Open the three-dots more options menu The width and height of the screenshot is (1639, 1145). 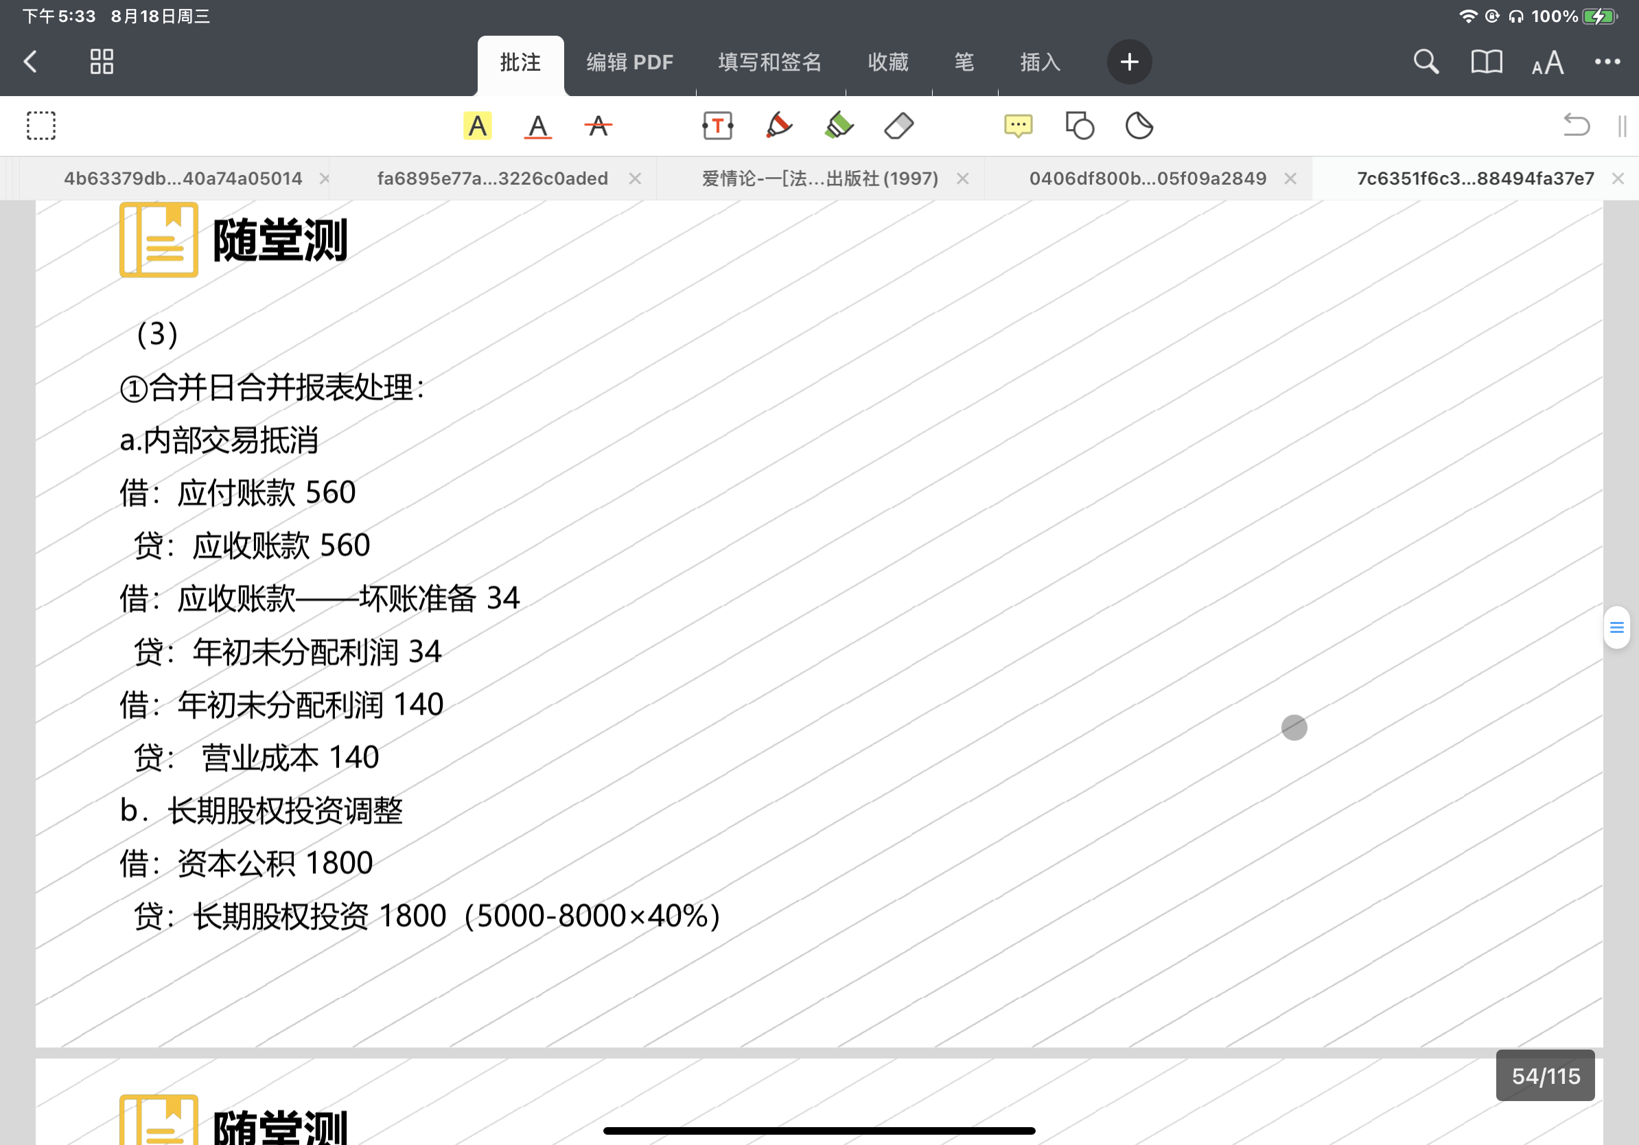(x=1607, y=62)
